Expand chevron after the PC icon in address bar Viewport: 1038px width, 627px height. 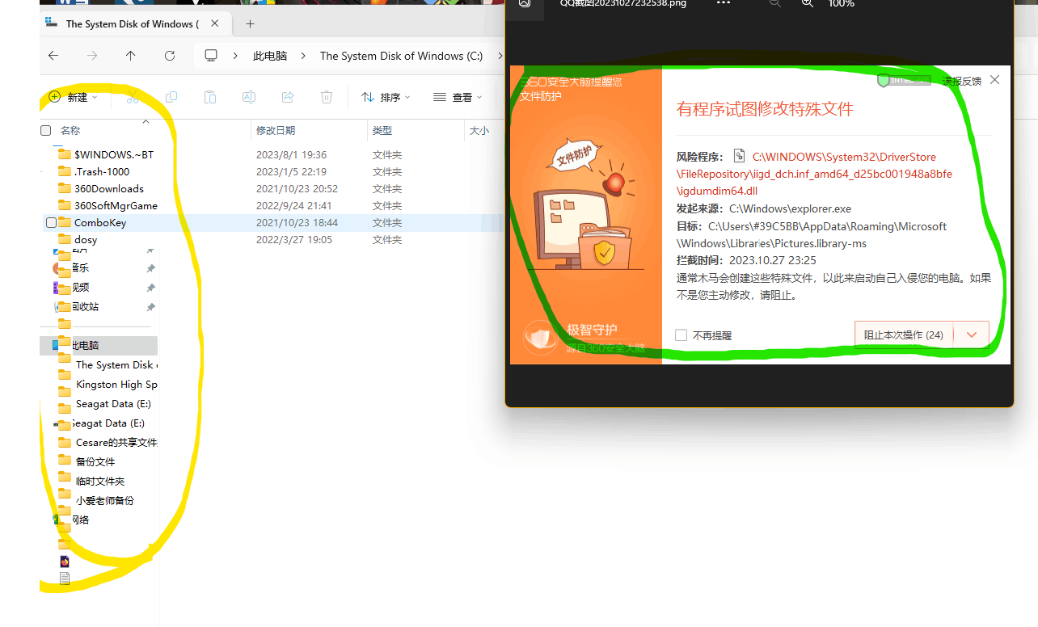point(235,56)
